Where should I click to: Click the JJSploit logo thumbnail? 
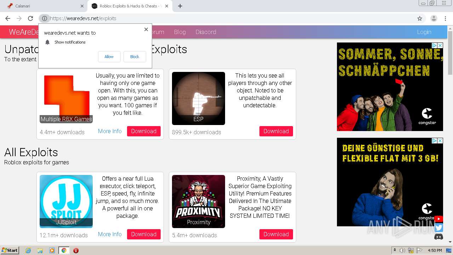click(x=66, y=202)
